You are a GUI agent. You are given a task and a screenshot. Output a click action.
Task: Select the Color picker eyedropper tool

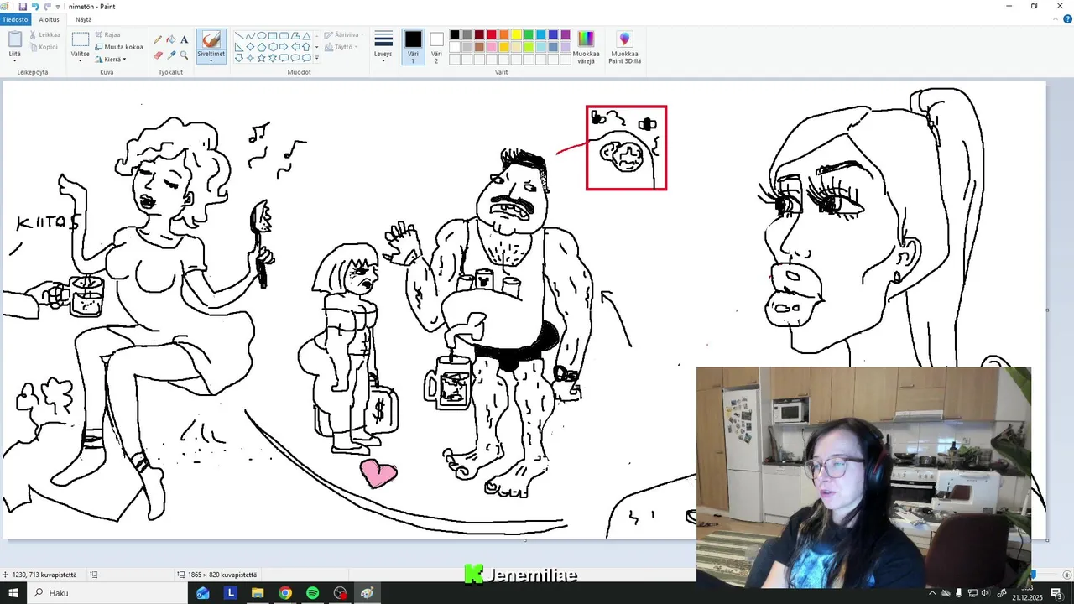pos(171,55)
